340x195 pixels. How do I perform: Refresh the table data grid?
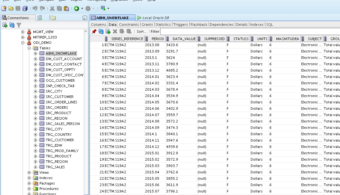pyautogui.click(x=101, y=31)
